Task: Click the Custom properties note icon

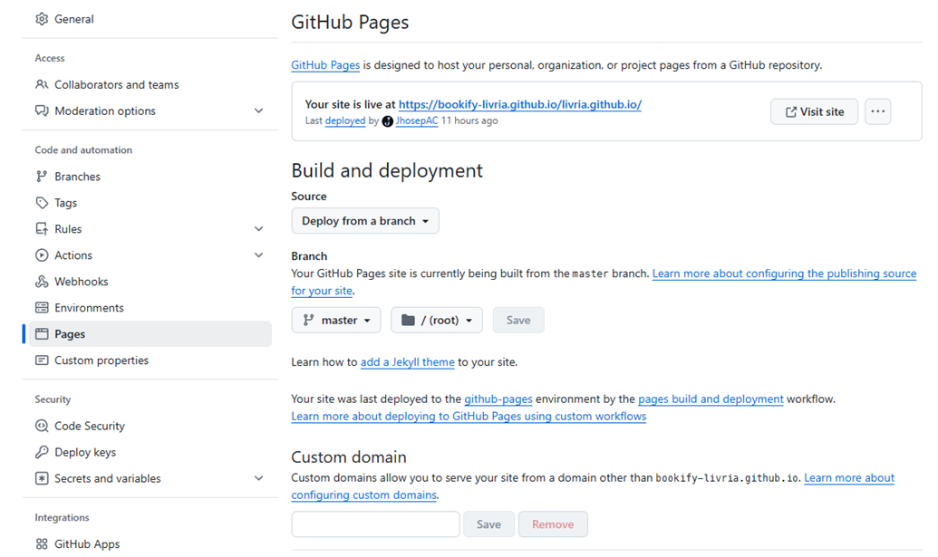Action: click(x=42, y=360)
